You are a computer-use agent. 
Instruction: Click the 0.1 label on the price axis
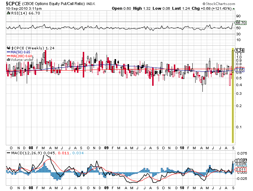coord(239,127)
